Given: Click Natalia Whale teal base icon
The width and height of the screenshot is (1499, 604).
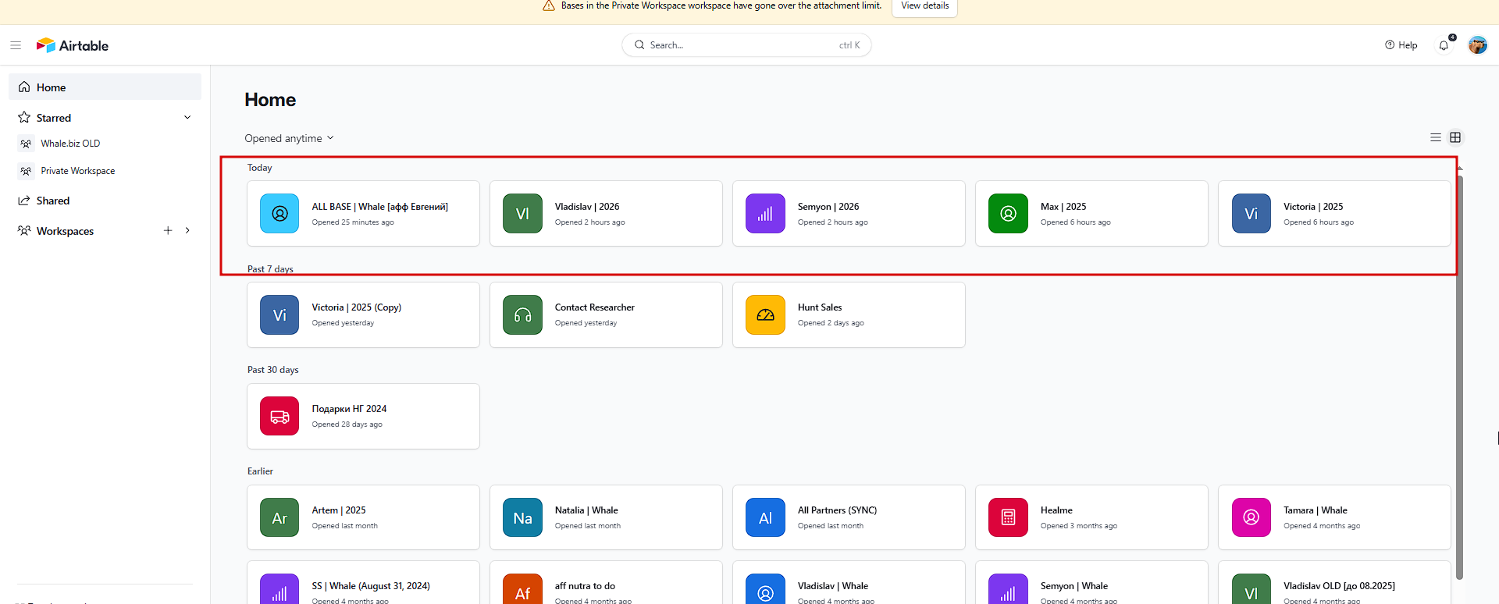Looking at the screenshot, I should tap(522, 517).
